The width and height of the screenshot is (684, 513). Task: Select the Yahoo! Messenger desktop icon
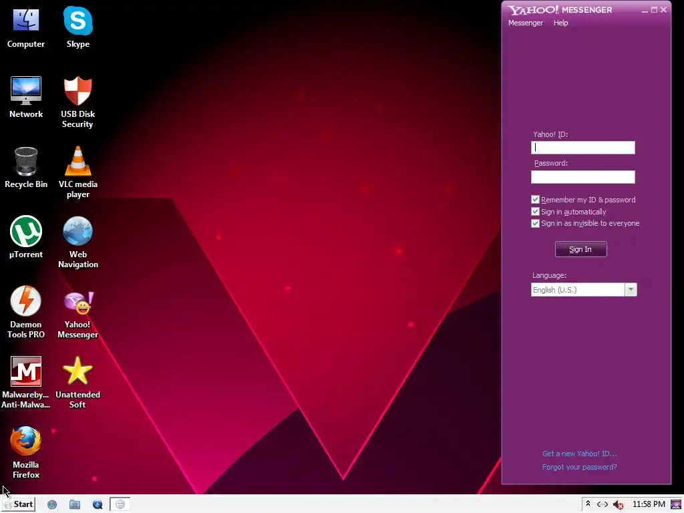77,314
